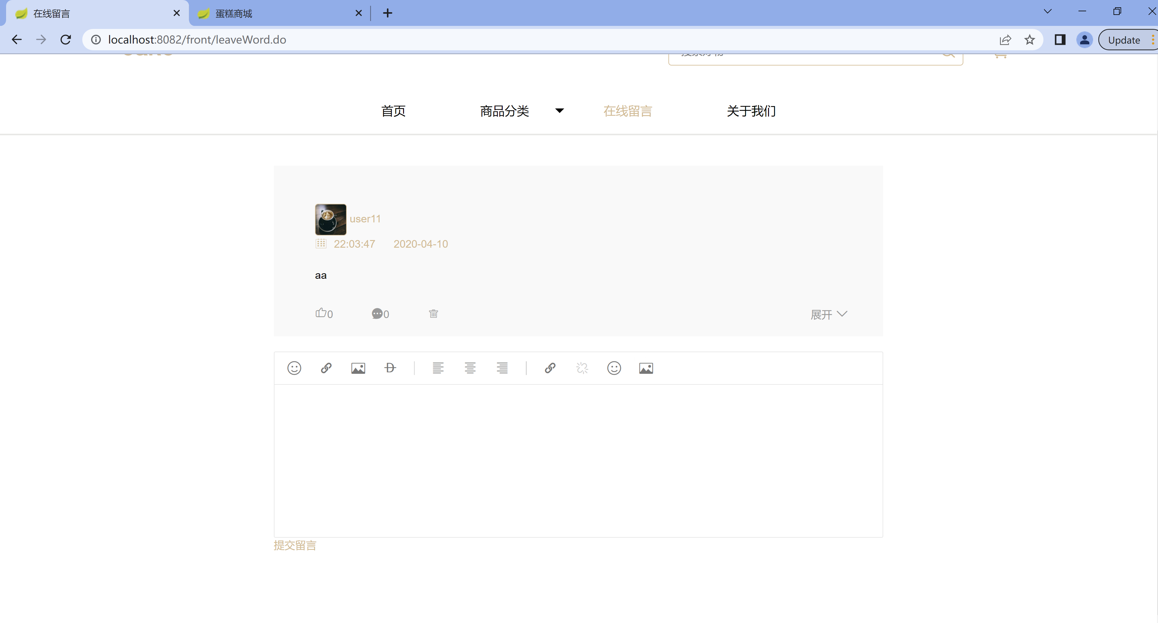The width and height of the screenshot is (1158, 623).
Task: Click the second insert link icon after the divider
Action: tap(550, 368)
